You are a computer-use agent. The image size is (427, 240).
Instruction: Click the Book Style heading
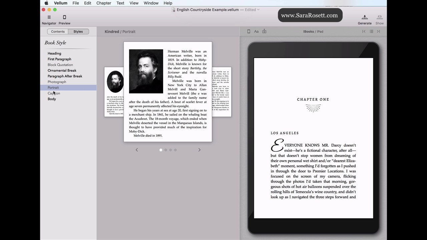[55, 43]
